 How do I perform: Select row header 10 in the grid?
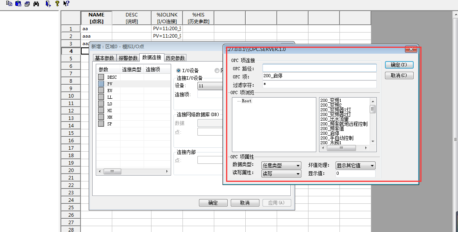(x=71, y=96)
